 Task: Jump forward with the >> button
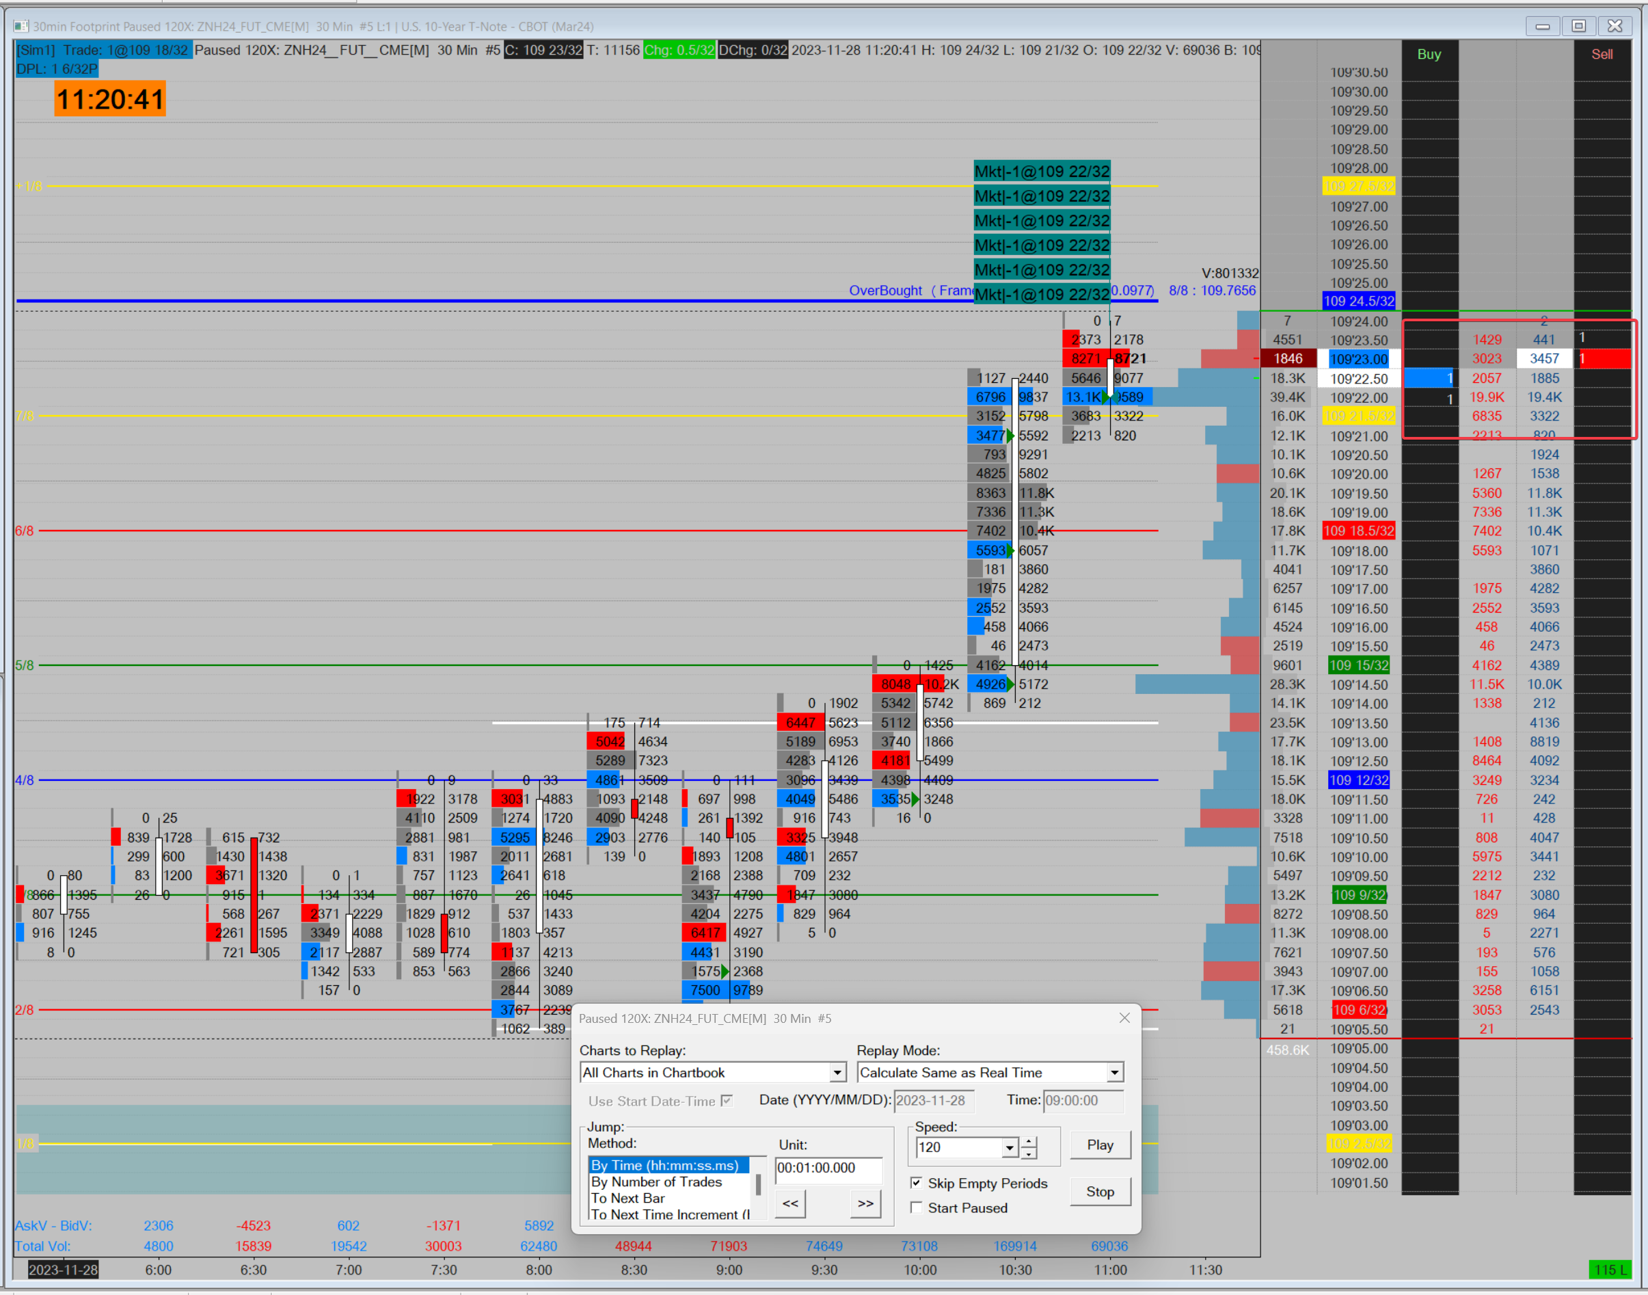coord(865,1203)
